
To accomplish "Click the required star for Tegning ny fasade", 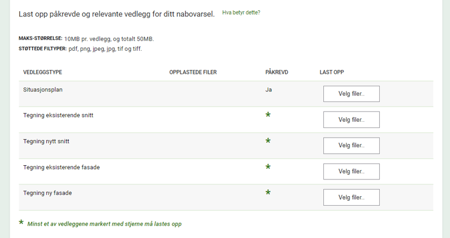I will (x=269, y=193).
